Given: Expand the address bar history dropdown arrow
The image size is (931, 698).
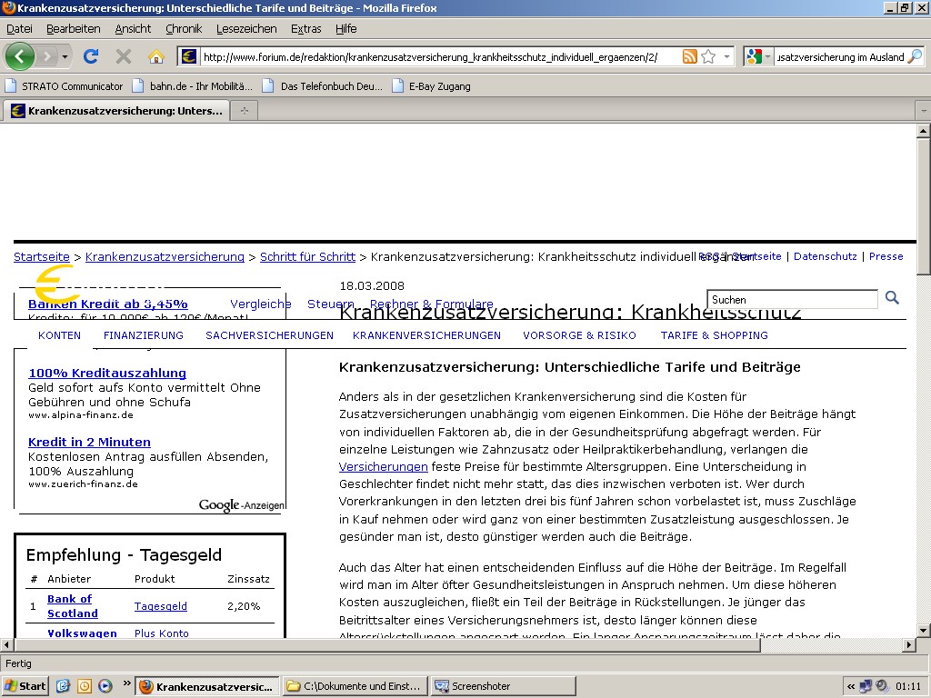Looking at the screenshot, I should [727, 56].
